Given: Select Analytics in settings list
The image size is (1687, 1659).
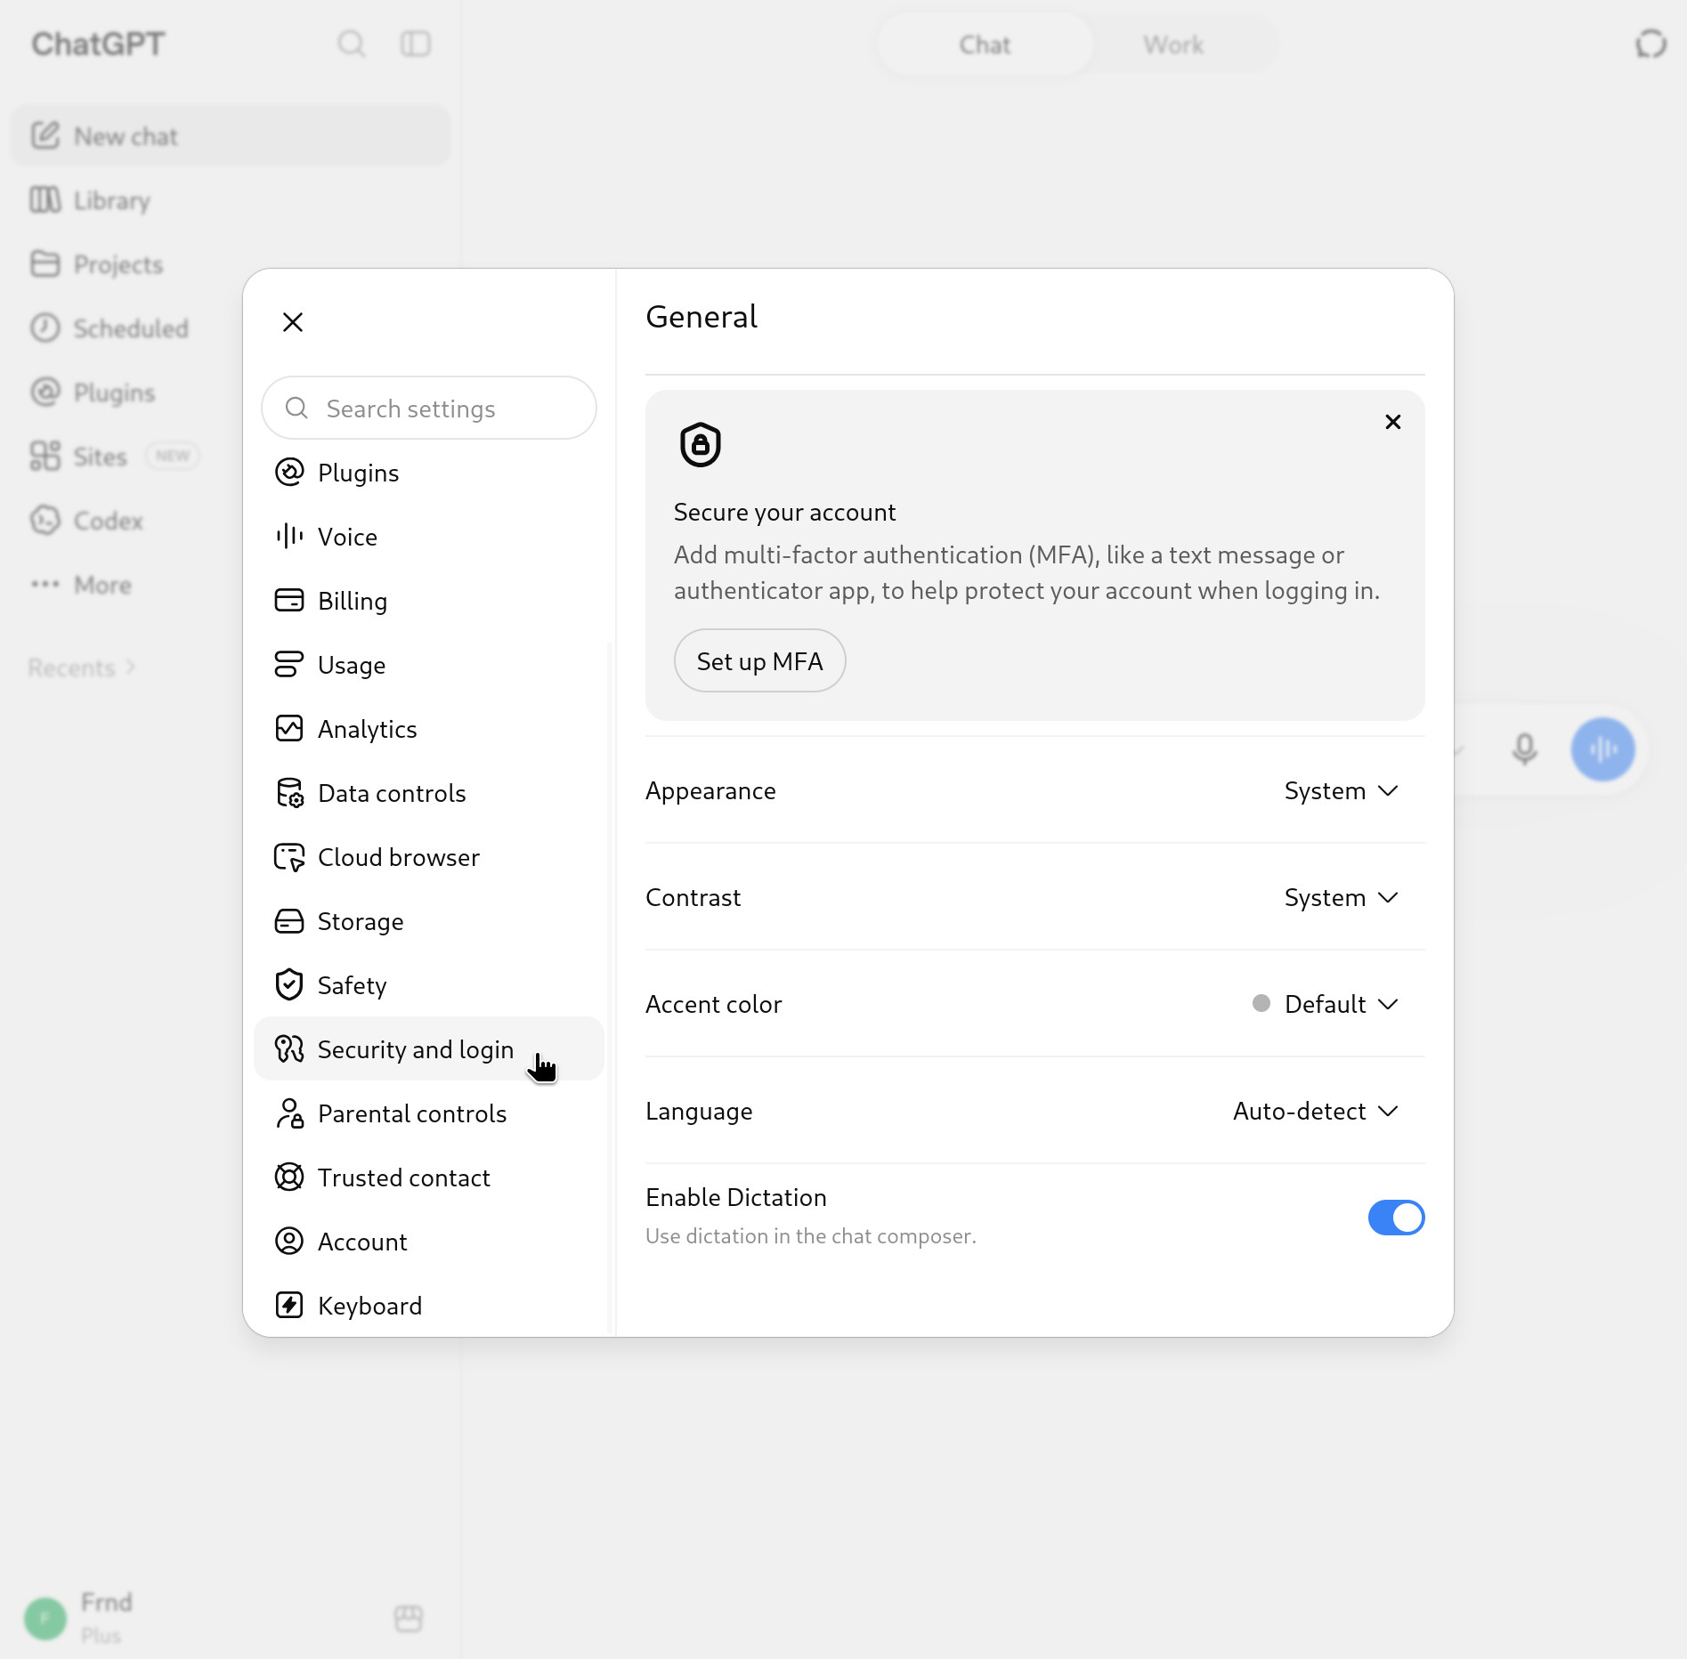Looking at the screenshot, I should (429, 729).
